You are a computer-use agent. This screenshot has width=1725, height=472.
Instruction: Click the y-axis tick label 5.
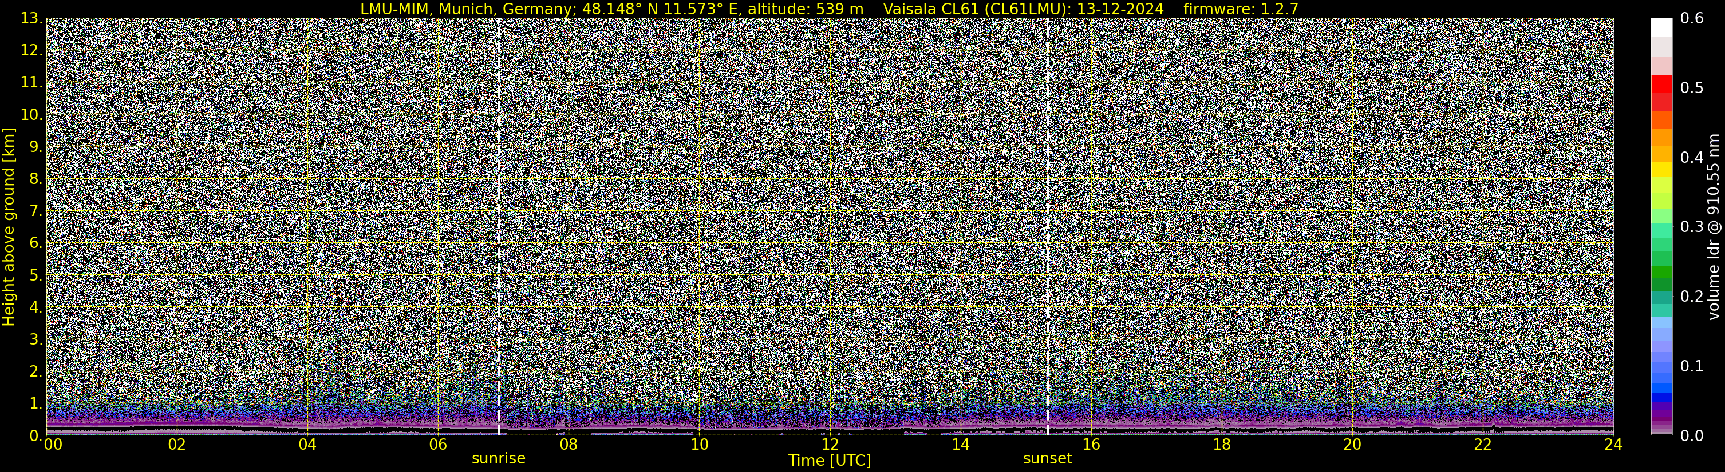36,275
